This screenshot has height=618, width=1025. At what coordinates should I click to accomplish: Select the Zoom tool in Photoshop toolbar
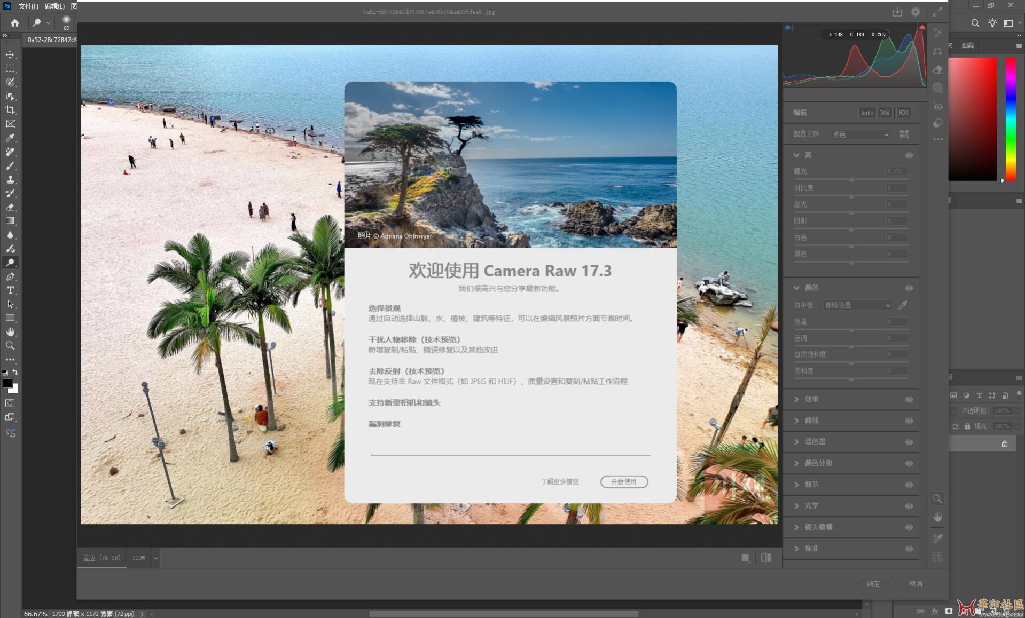[x=10, y=346]
